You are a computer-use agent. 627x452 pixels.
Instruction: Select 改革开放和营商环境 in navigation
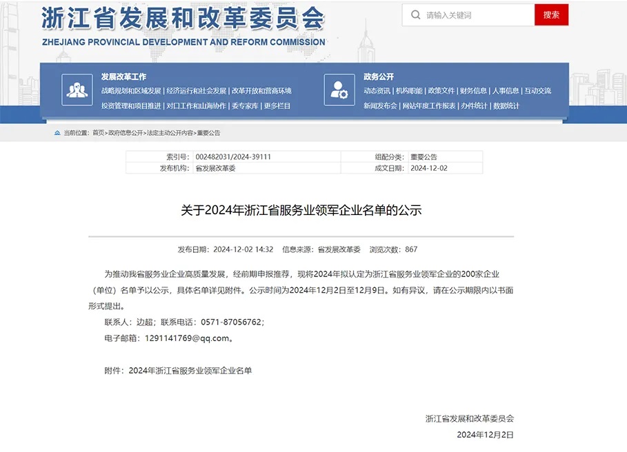point(261,91)
